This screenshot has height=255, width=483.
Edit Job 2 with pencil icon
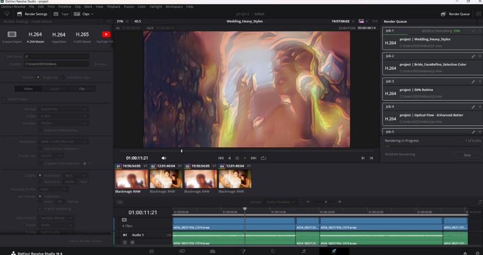coord(473,57)
